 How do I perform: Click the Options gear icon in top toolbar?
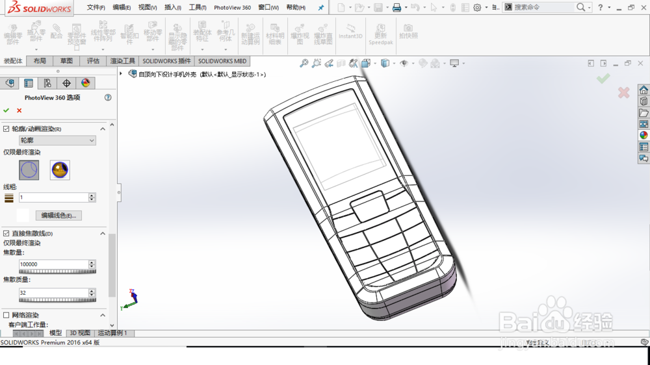[x=477, y=7]
